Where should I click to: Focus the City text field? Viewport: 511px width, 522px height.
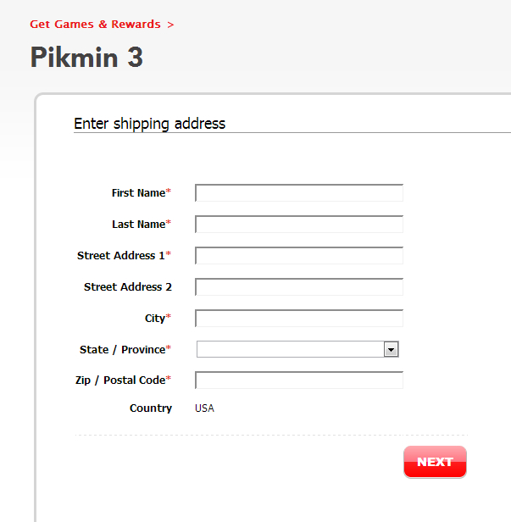(299, 319)
